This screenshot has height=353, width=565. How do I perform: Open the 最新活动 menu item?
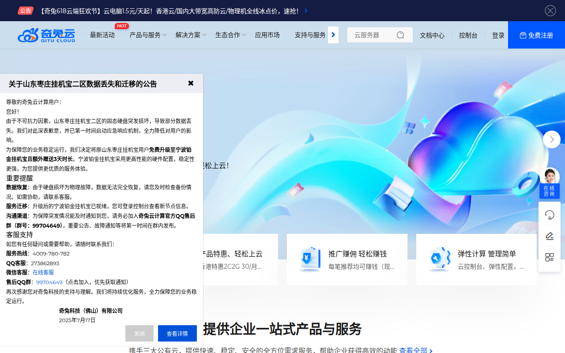(x=102, y=35)
